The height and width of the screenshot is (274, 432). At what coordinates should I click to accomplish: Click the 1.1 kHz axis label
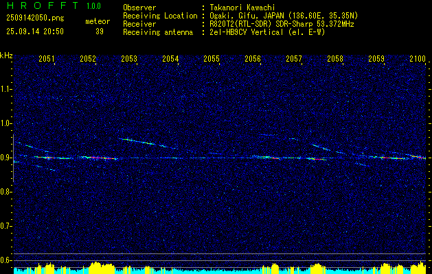5,89
